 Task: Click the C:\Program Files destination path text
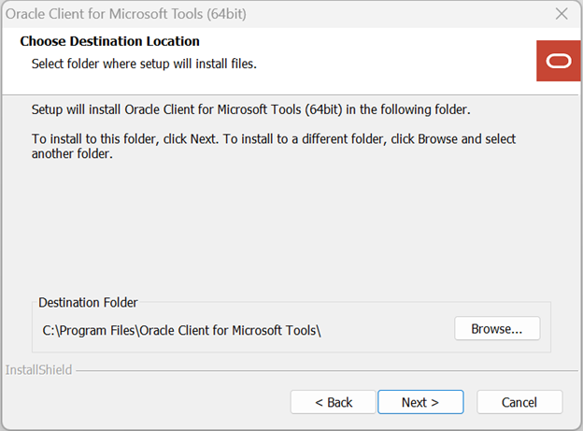(x=182, y=330)
